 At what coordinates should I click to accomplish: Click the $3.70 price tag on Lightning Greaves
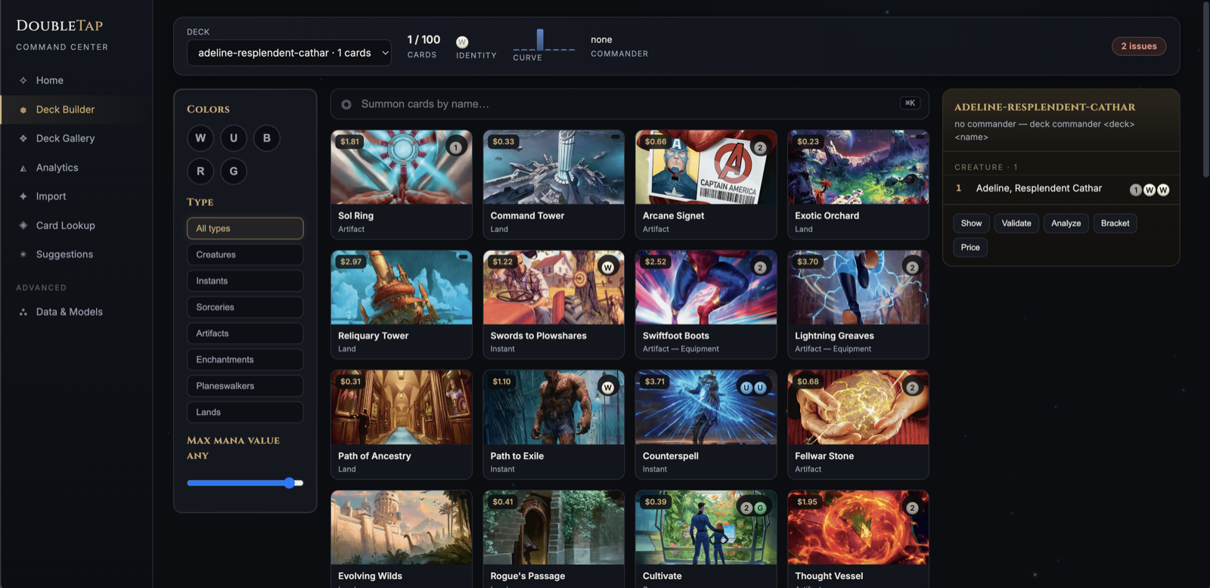[808, 262]
